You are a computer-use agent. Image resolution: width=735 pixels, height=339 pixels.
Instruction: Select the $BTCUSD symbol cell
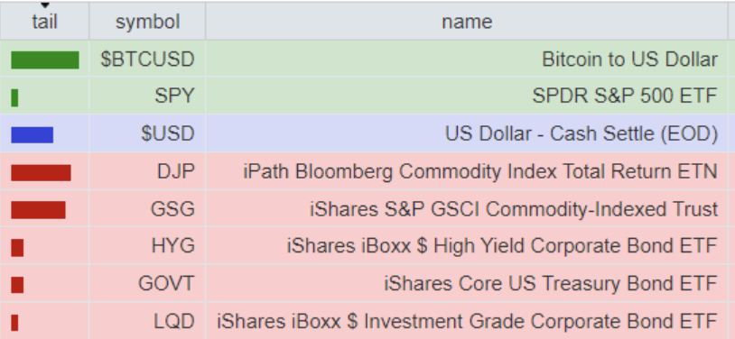147,59
